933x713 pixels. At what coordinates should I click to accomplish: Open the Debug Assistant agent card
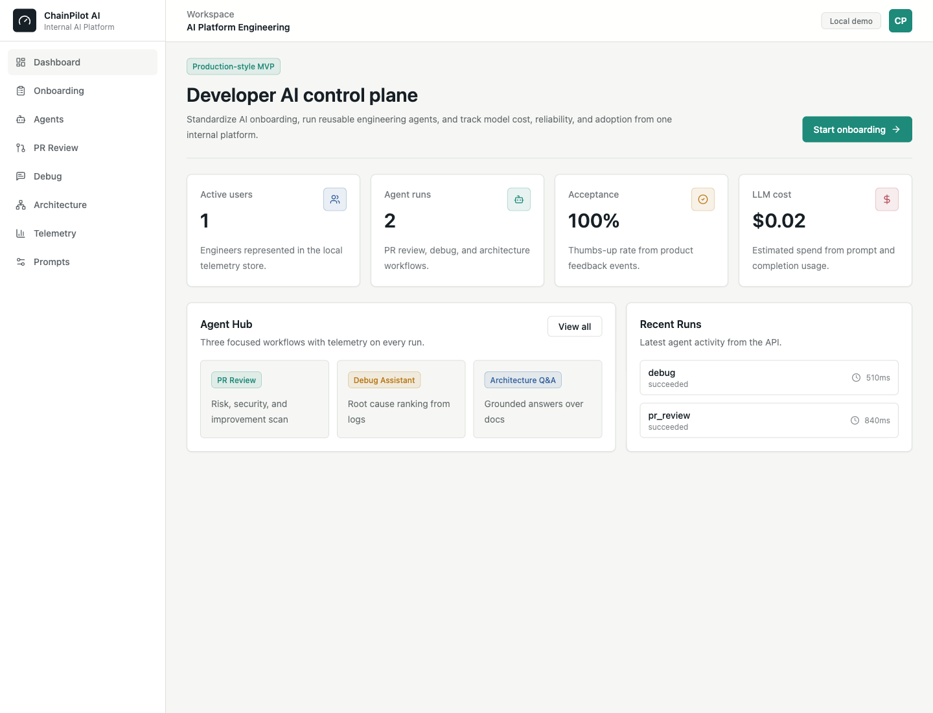[401, 399]
